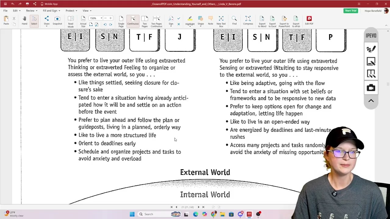Click Export to ePub
The image size is (390, 219).
pos(296,22)
